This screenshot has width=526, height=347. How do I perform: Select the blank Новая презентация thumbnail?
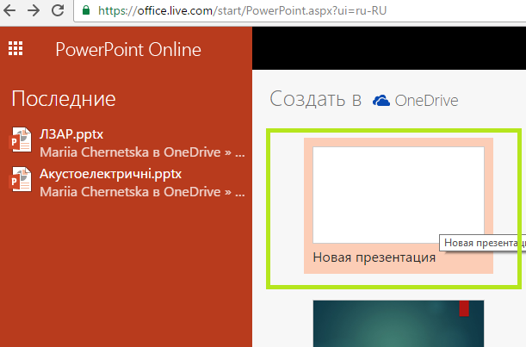[399, 195]
